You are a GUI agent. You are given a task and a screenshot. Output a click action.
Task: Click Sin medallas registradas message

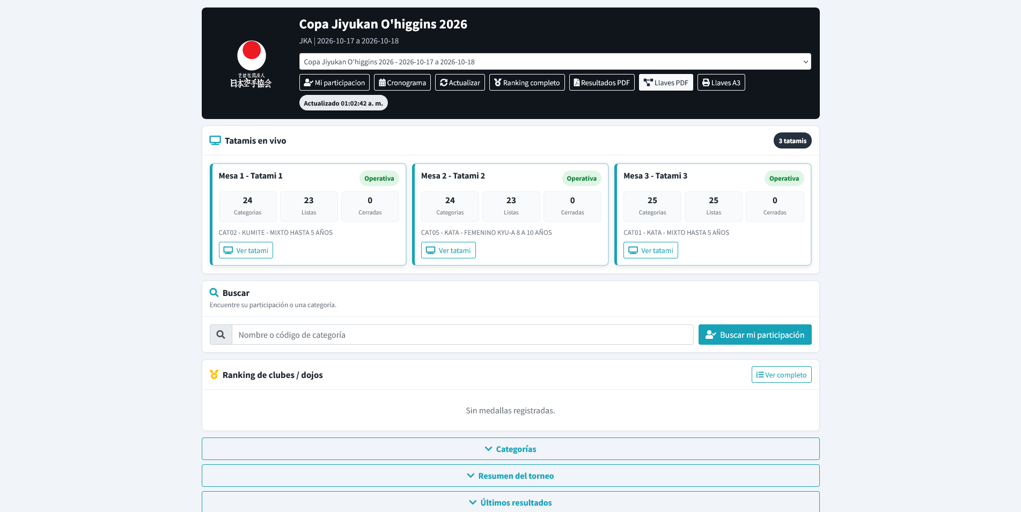510,411
